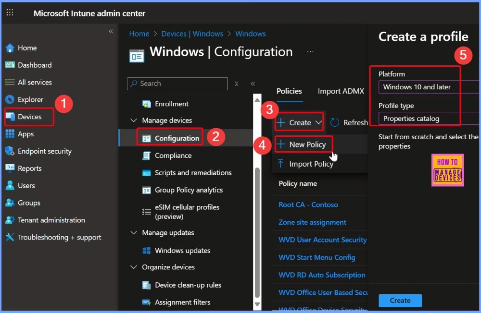Collapse the Manage updates section

134,232
